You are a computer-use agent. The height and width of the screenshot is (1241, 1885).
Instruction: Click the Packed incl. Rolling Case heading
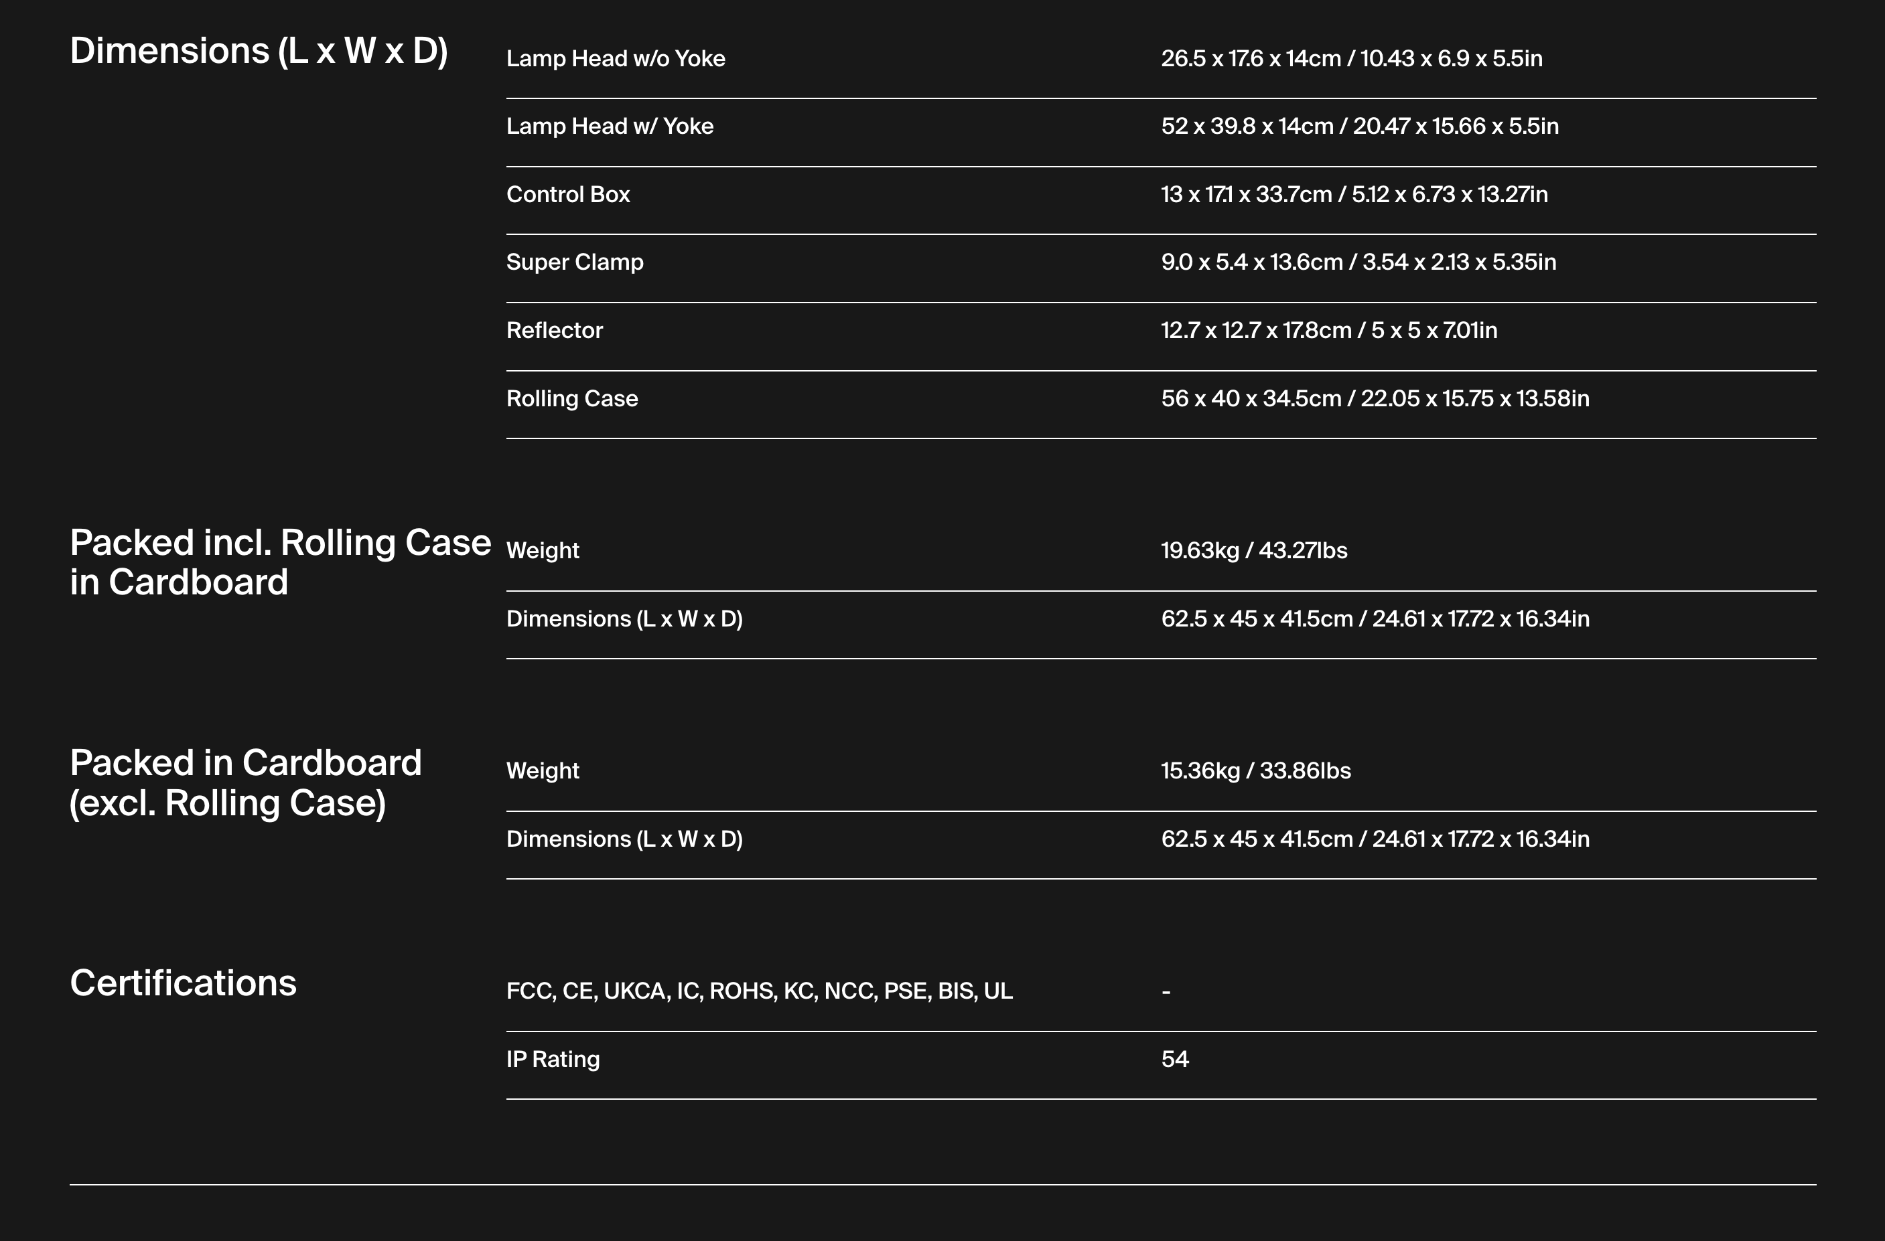coord(281,563)
